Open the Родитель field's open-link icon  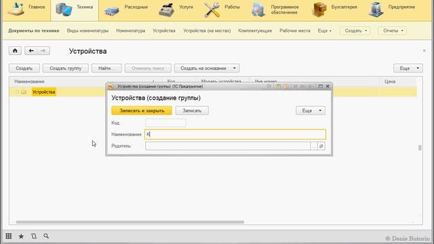pyautogui.click(x=321, y=146)
